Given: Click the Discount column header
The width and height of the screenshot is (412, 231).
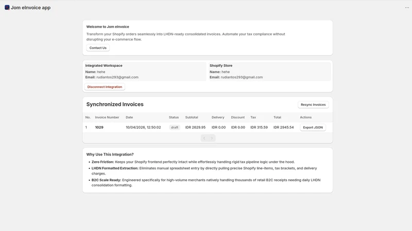Looking at the screenshot, I should pyautogui.click(x=238, y=118).
